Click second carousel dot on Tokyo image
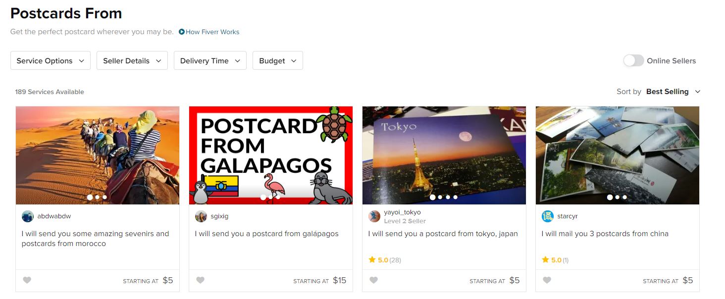The image size is (725, 299). (x=440, y=197)
